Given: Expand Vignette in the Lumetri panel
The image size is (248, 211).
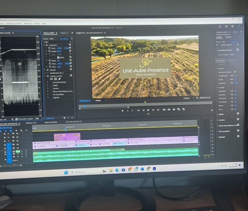Looking at the screenshot, I should [218, 137].
